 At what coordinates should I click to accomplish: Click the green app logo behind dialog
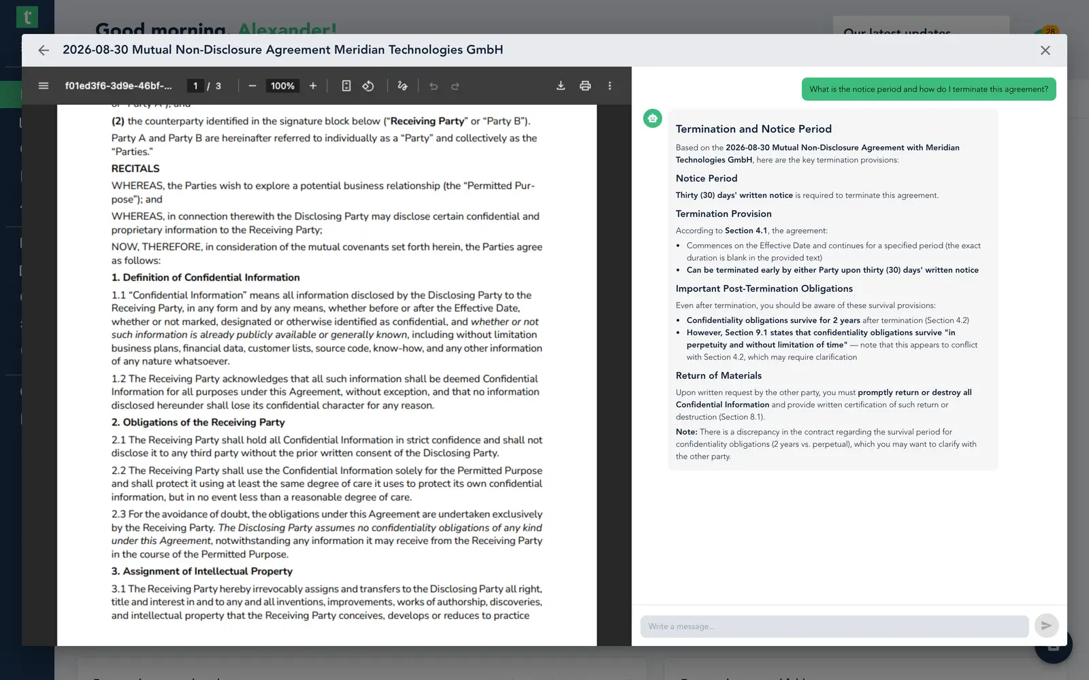pyautogui.click(x=27, y=16)
